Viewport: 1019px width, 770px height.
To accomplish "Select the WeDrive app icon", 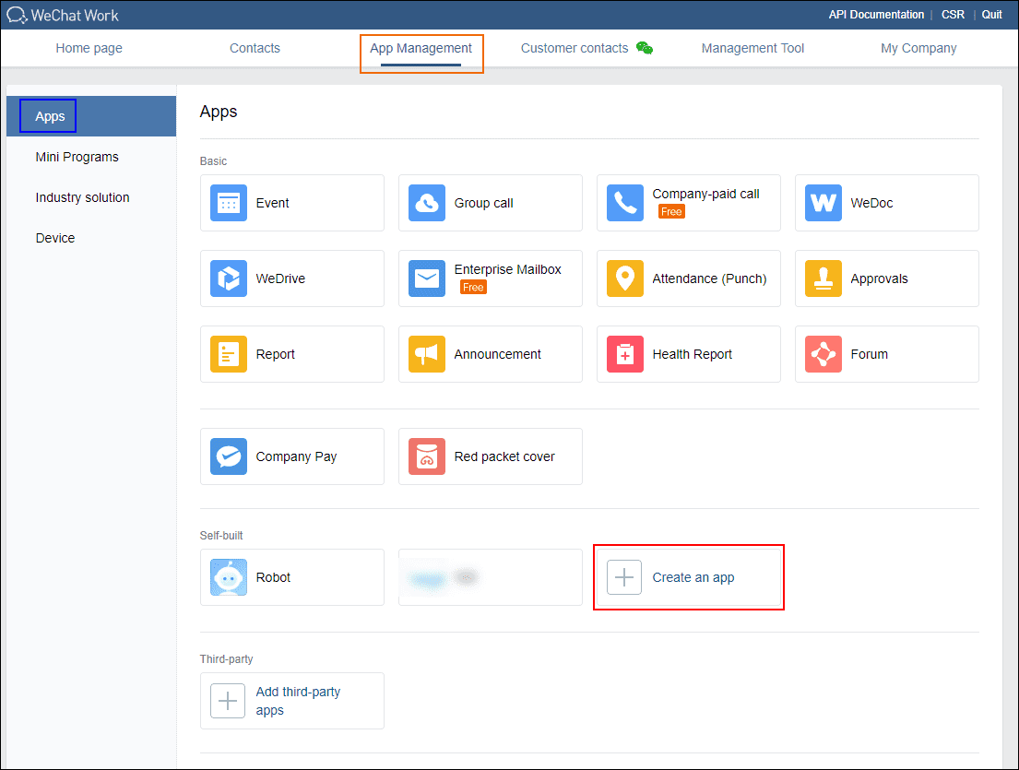I will point(228,278).
